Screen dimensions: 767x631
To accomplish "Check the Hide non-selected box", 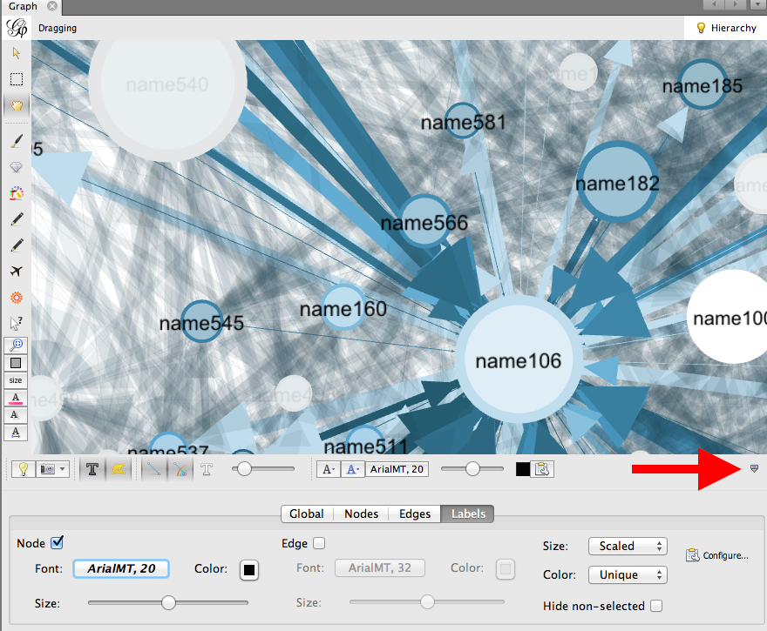I will [x=656, y=606].
